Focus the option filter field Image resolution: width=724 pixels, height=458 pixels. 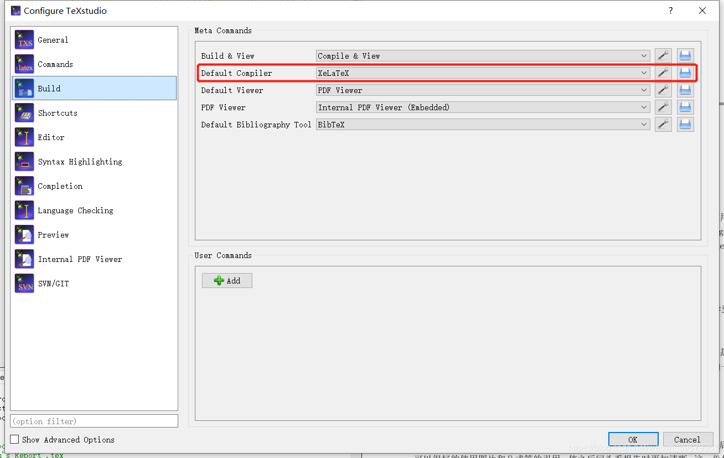pyautogui.click(x=94, y=421)
